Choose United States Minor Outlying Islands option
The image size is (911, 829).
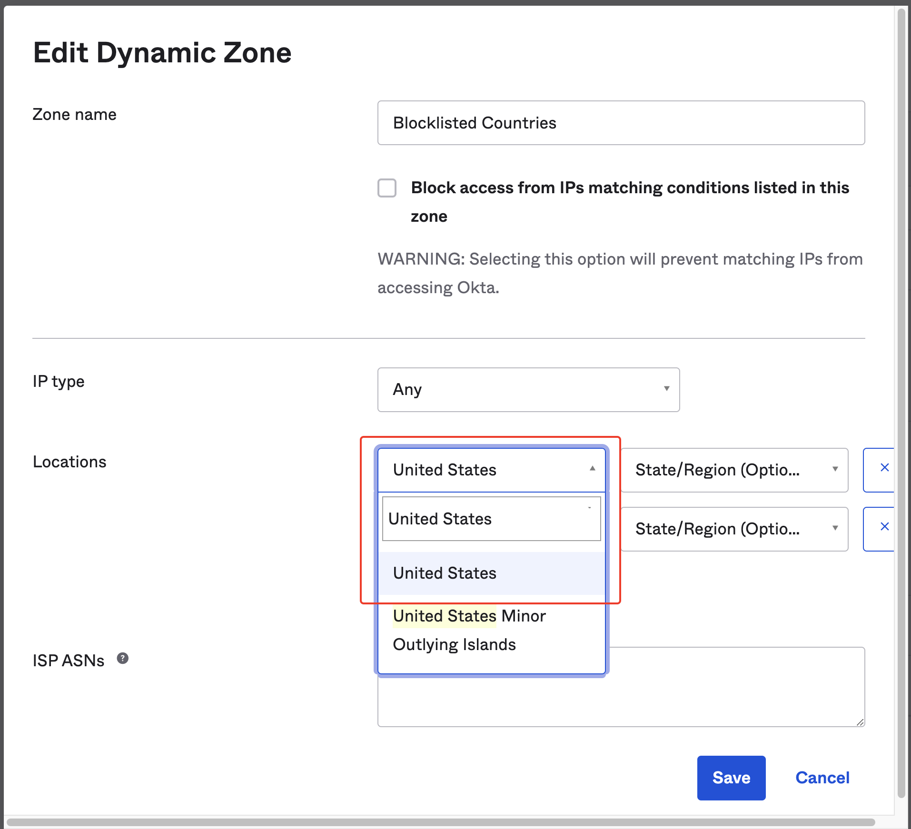pos(492,630)
